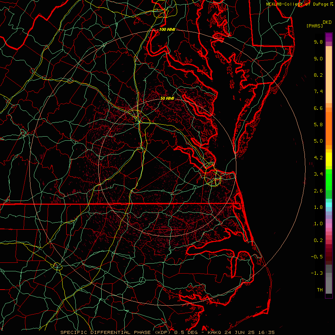
Task: Select the 0.2 value on the color scale
Action: coord(318,240)
